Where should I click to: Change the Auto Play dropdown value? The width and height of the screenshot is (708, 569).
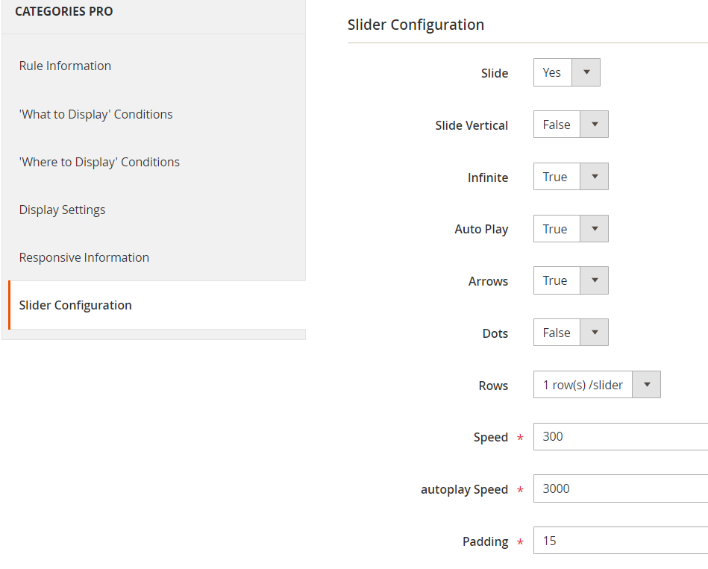tap(571, 229)
